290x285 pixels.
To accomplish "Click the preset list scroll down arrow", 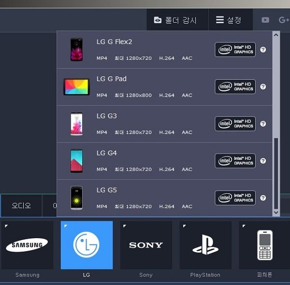I will point(276,213).
